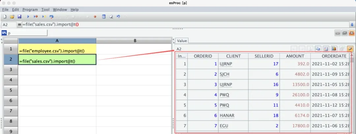Run the script with the blue play icon

click(28, 16)
